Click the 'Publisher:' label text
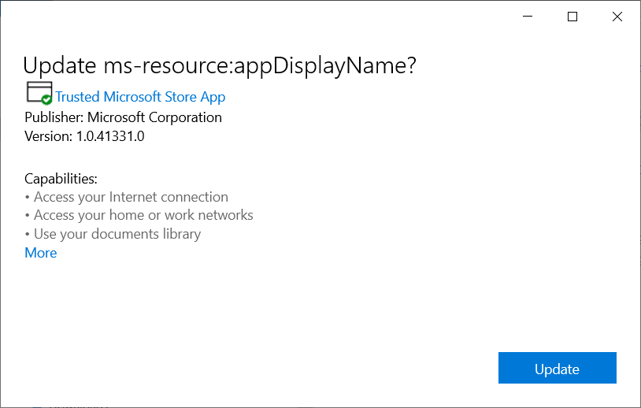 54,117
